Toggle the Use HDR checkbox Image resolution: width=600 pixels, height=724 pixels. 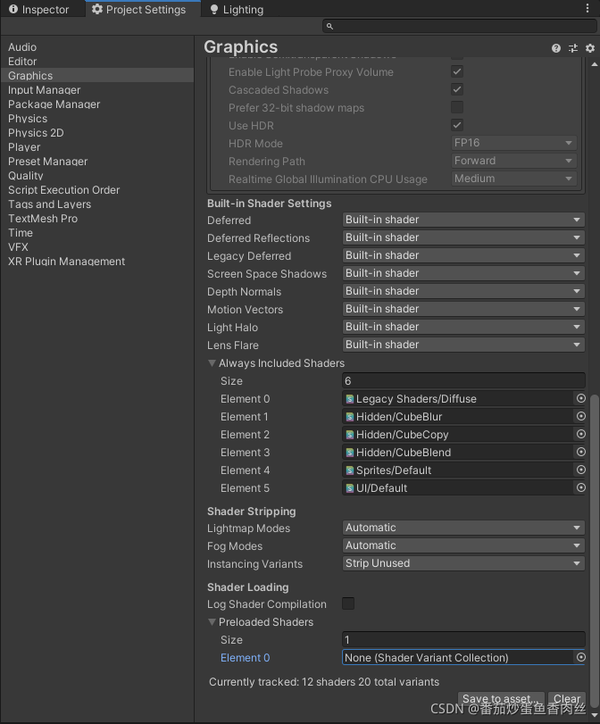pos(457,125)
